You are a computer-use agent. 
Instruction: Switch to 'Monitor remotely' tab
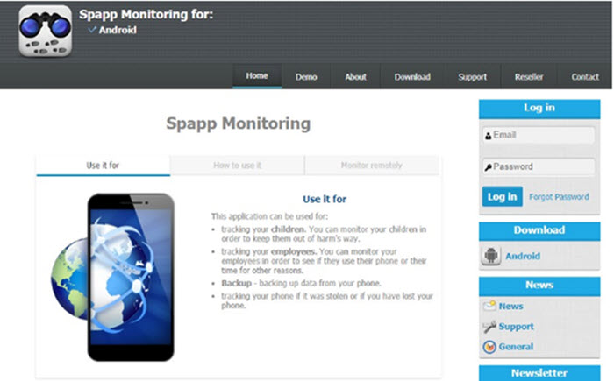click(x=372, y=166)
